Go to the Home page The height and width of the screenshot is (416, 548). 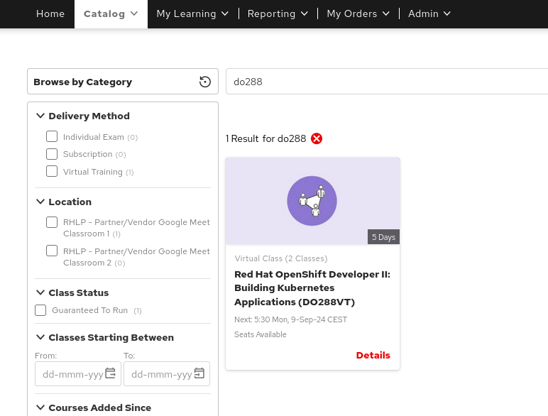(x=50, y=13)
